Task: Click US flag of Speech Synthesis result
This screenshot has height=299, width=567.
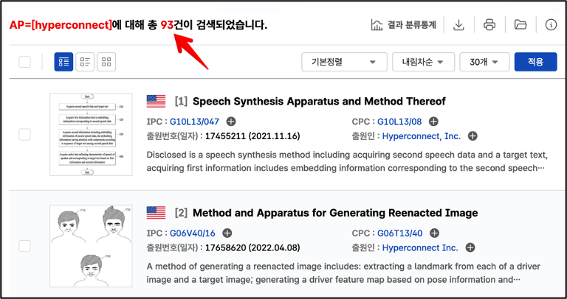Action: [156, 102]
